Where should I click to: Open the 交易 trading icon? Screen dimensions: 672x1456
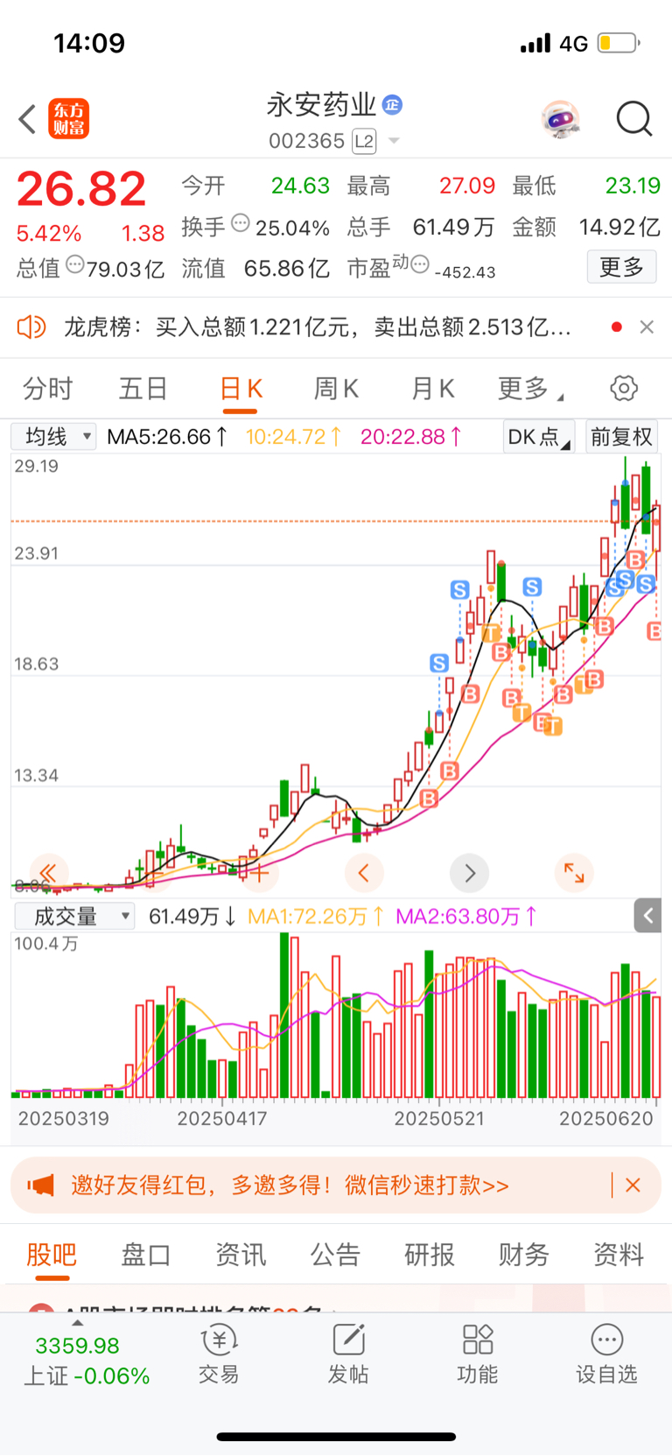(x=219, y=1354)
